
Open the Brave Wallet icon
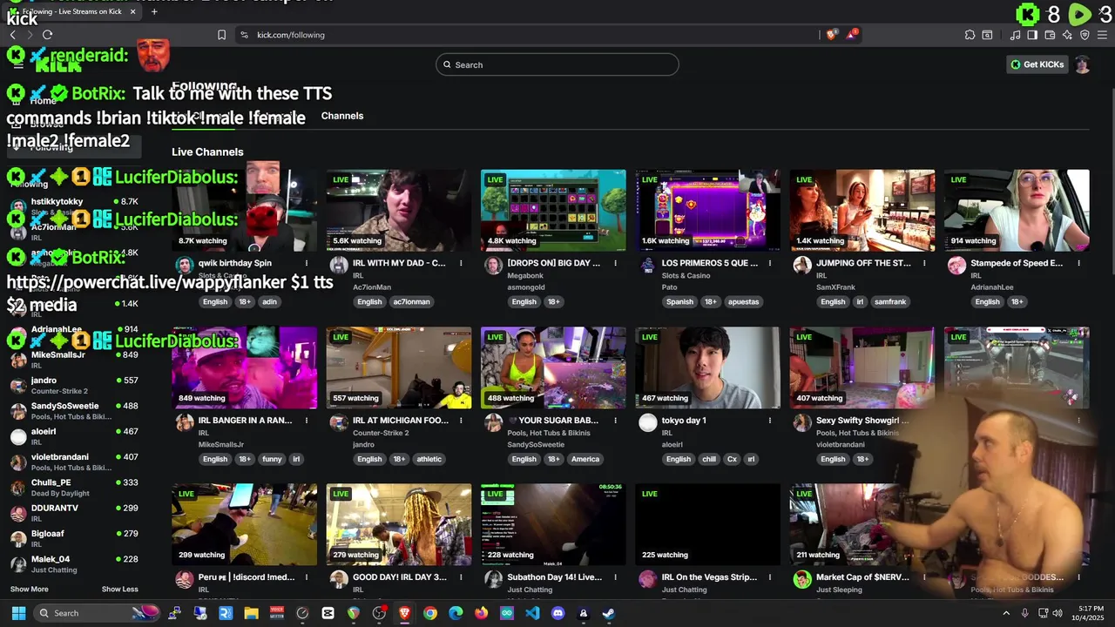(1050, 35)
